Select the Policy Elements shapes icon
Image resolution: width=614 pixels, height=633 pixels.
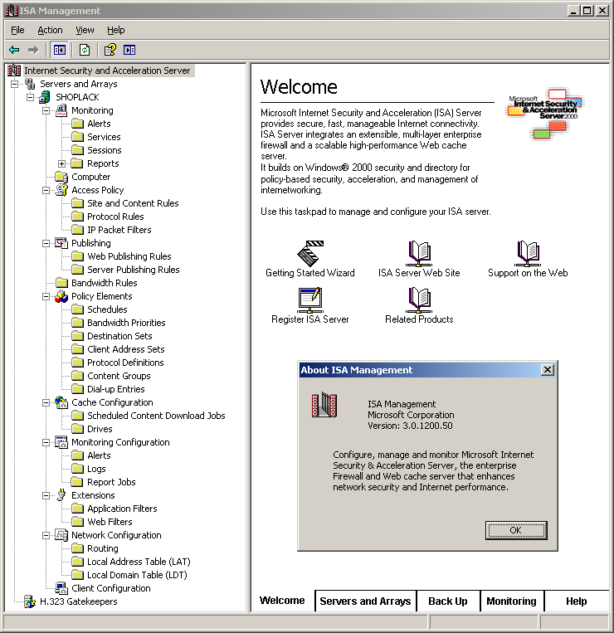click(61, 296)
